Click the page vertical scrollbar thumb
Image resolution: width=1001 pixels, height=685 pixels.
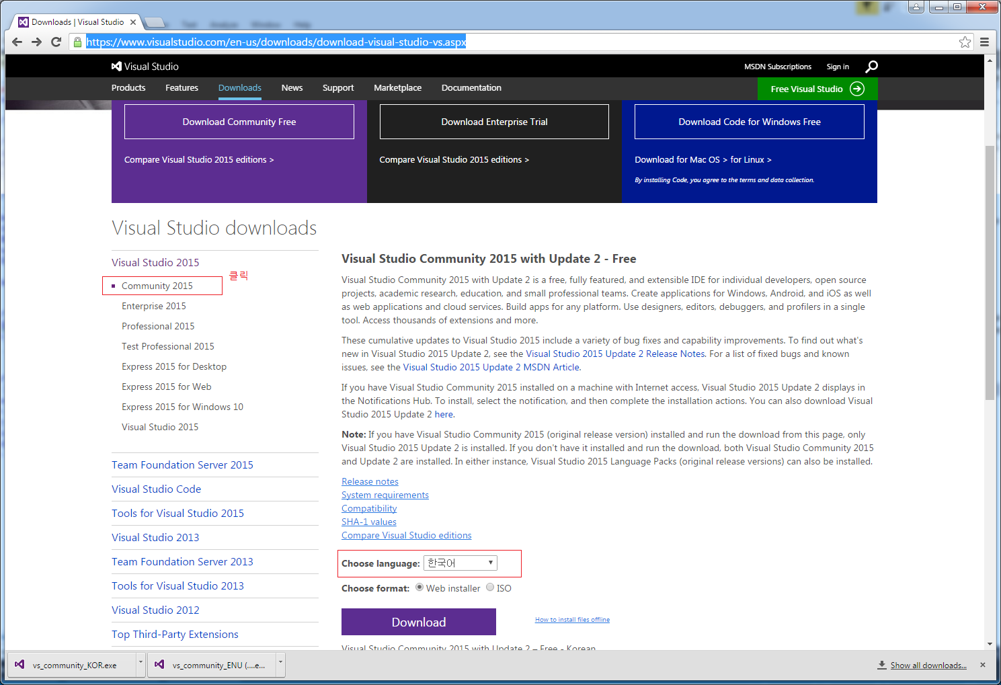(989, 272)
